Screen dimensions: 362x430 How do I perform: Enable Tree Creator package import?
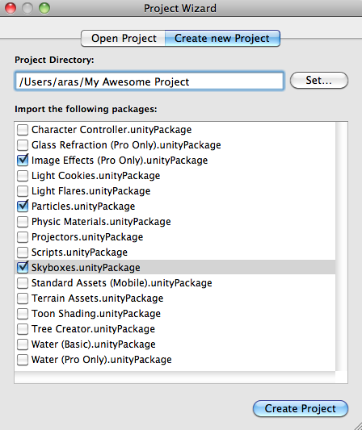23,329
